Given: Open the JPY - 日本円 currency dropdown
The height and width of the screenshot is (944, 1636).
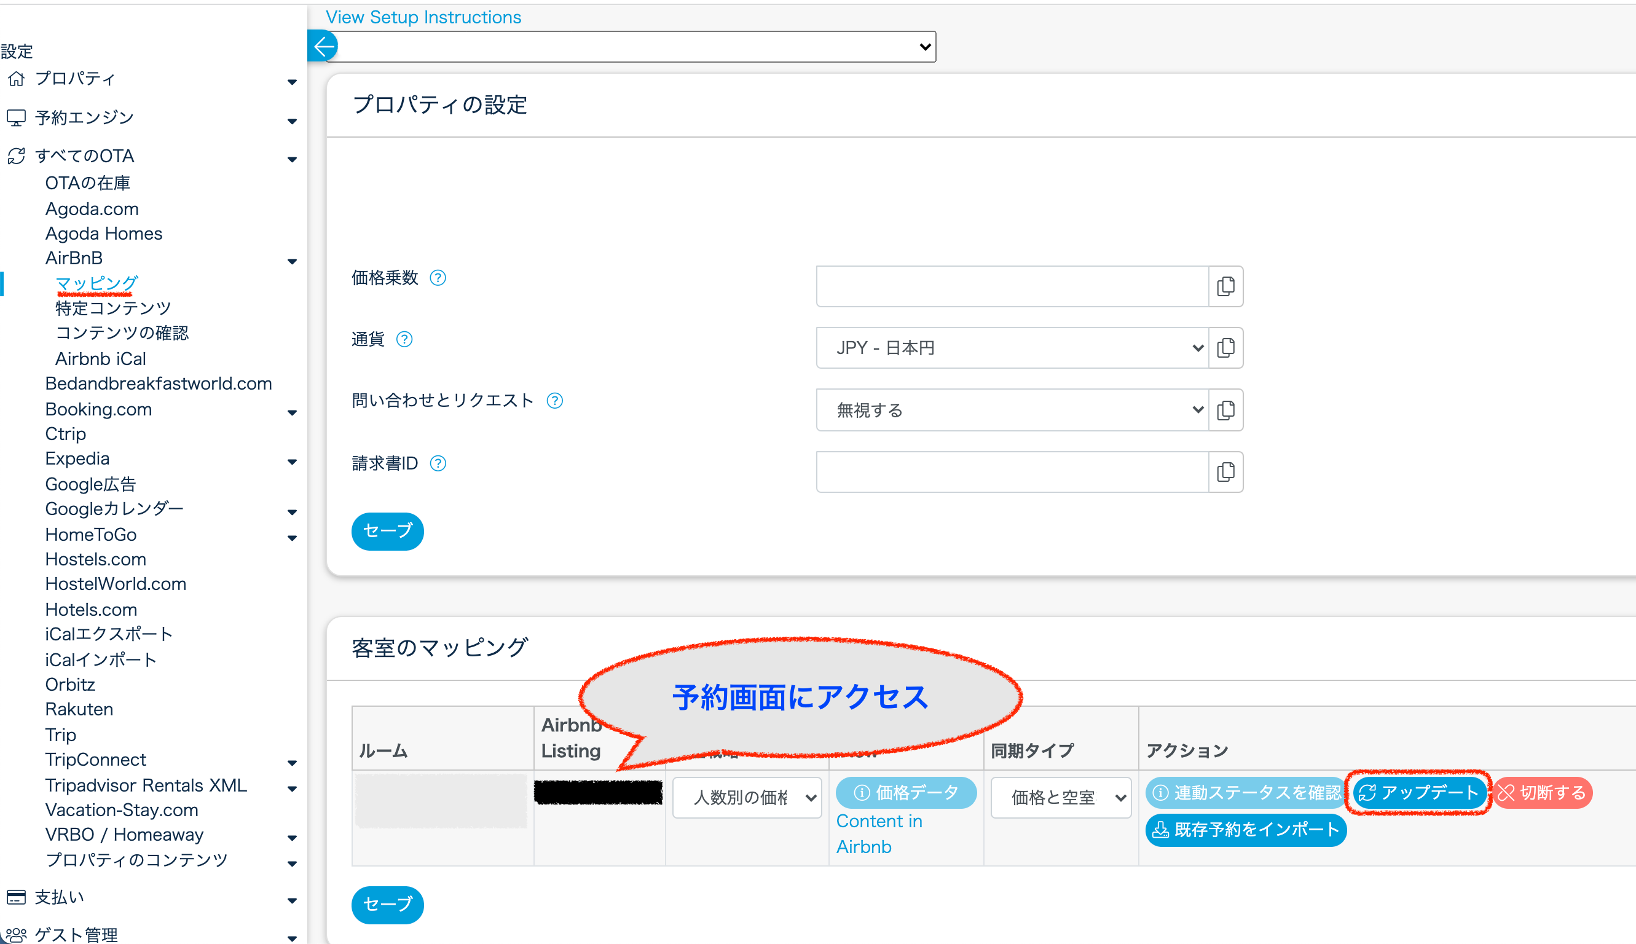Looking at the screenshot, I should point(1012,348).
